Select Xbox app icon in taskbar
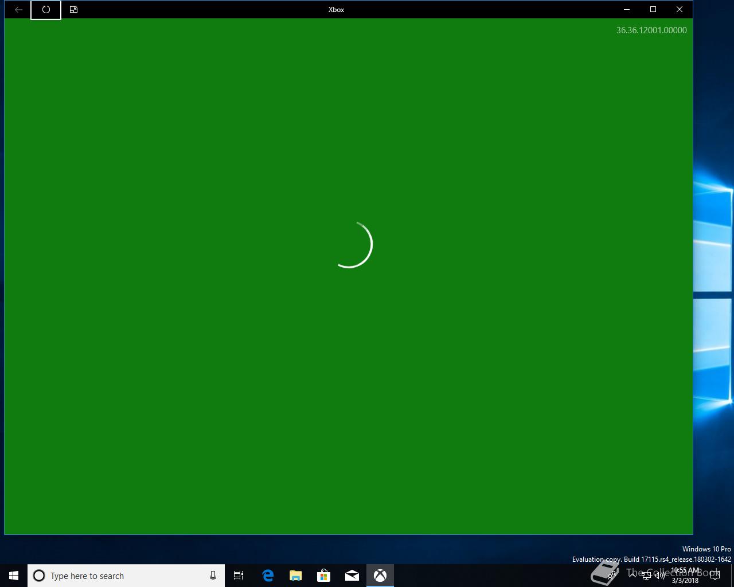The height and width of the screenshot is (587, 734). click(380, 576)
